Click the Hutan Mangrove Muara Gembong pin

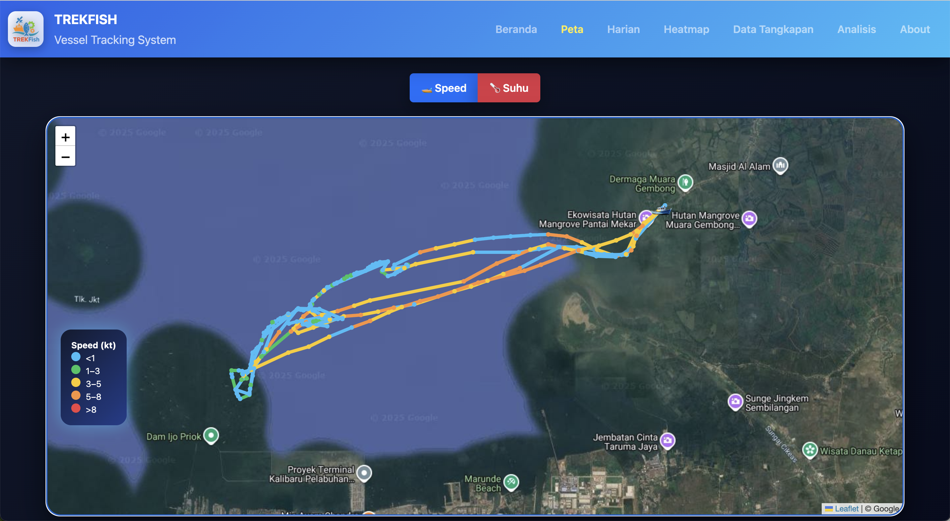tap(749, 219)
